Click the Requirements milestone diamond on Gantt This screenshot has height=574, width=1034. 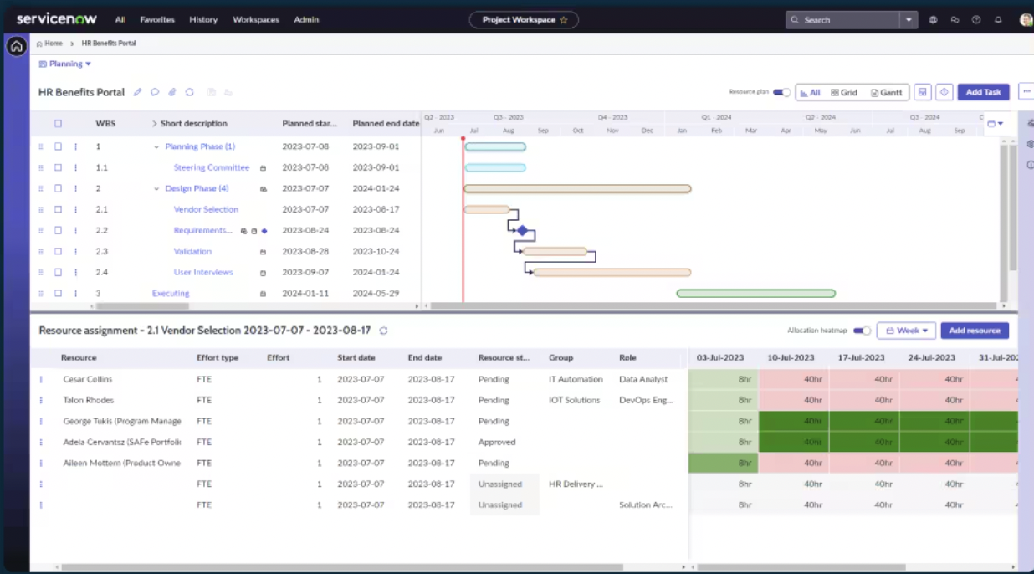coord(522,230)
